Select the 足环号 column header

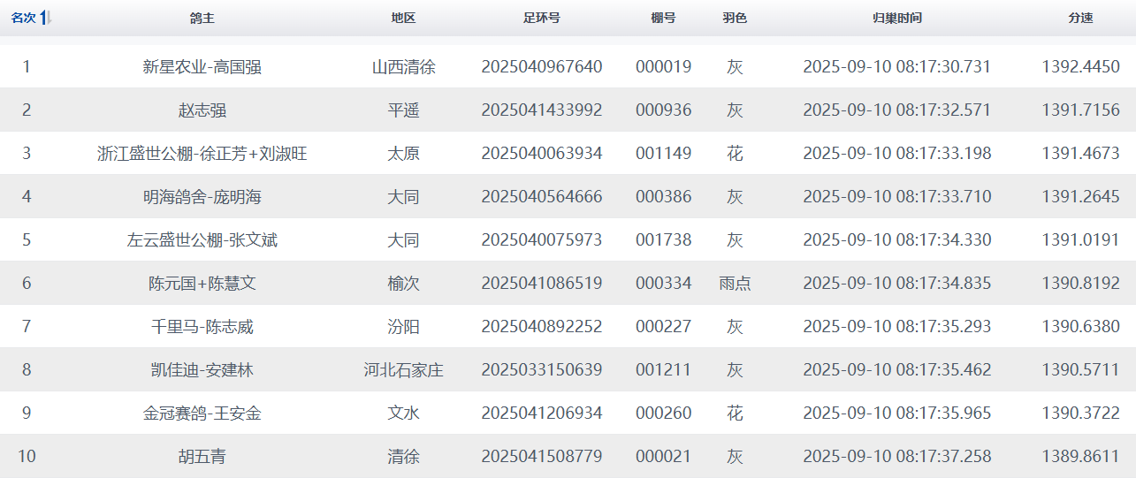(x=541, y=19)
